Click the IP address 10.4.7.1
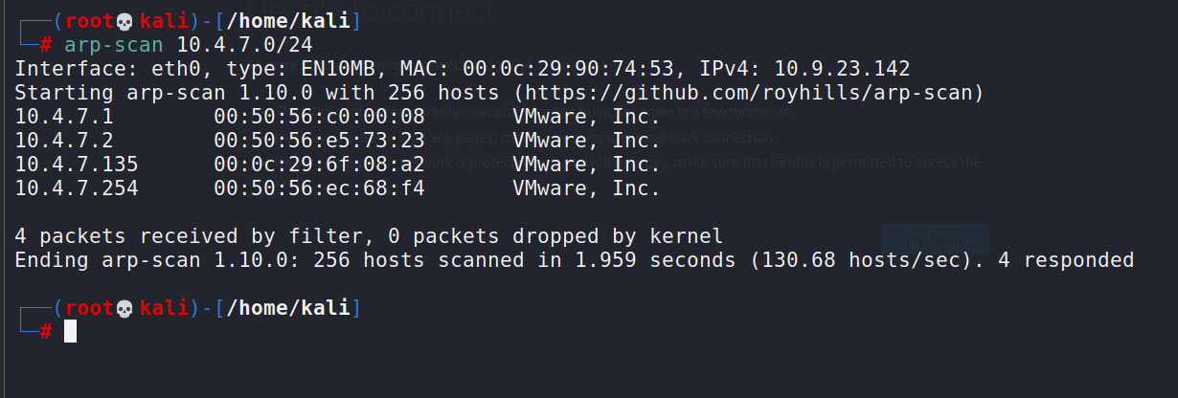 point(64,117)
